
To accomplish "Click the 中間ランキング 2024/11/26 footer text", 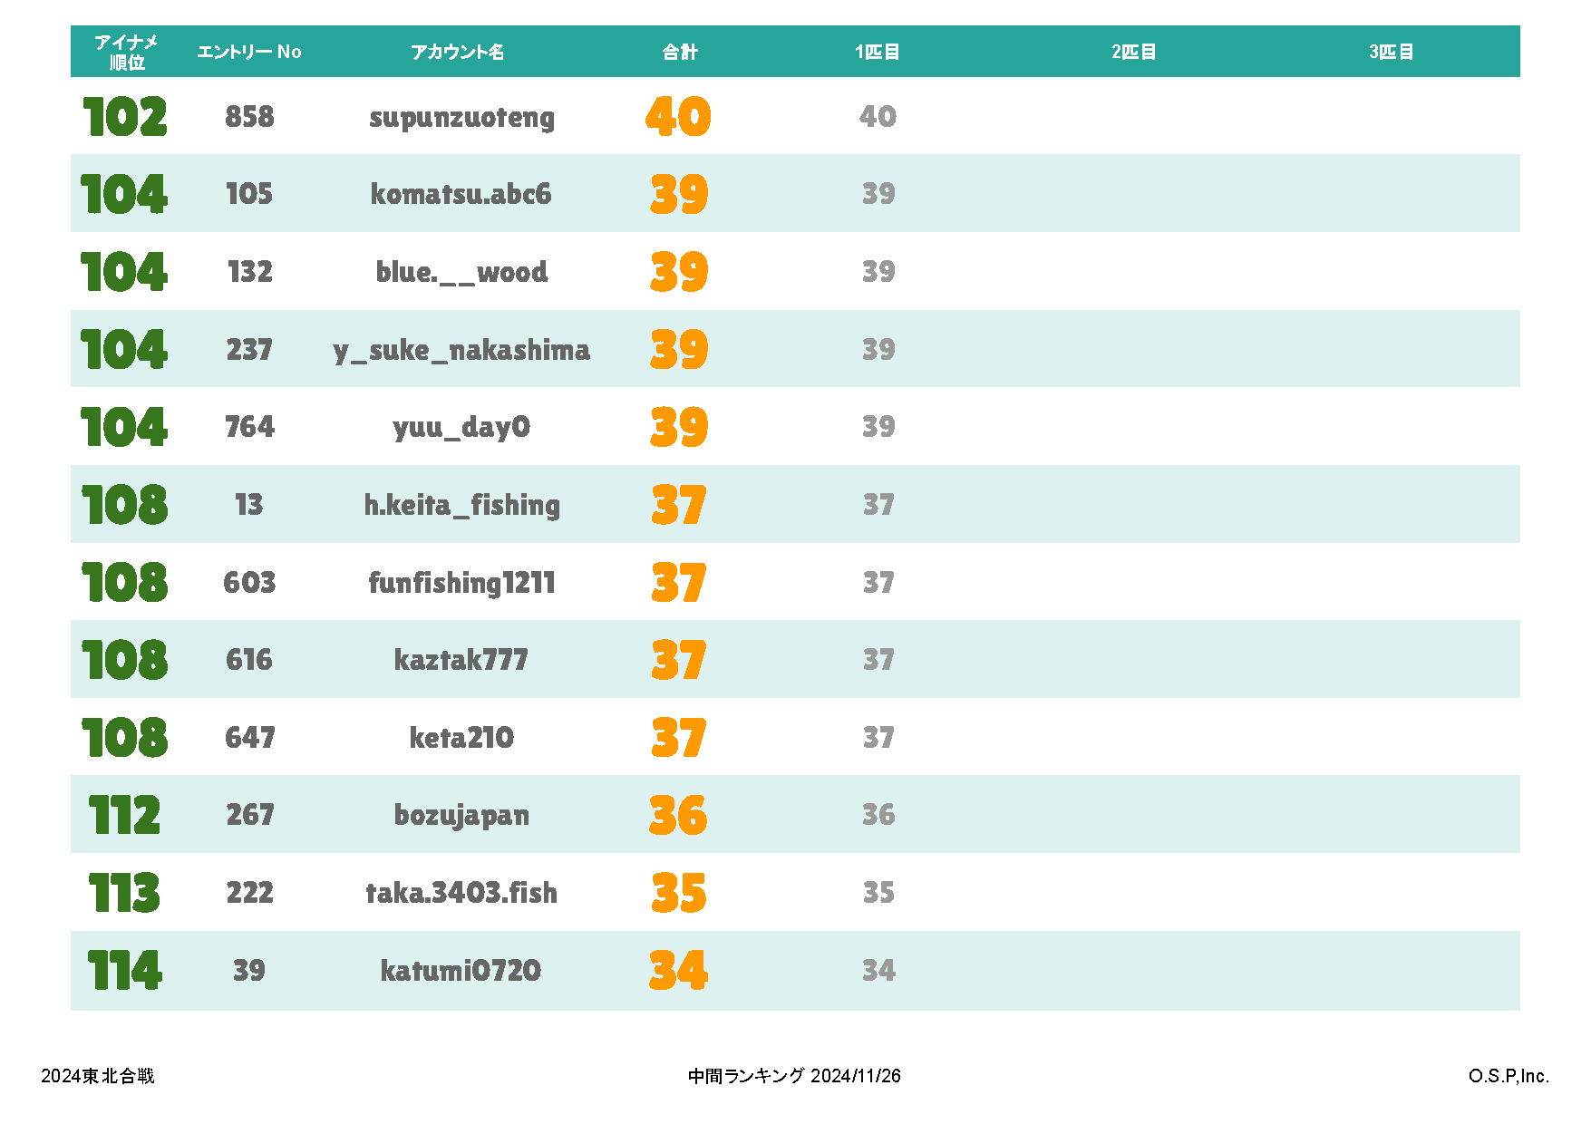I will [x=794, y=1076].
